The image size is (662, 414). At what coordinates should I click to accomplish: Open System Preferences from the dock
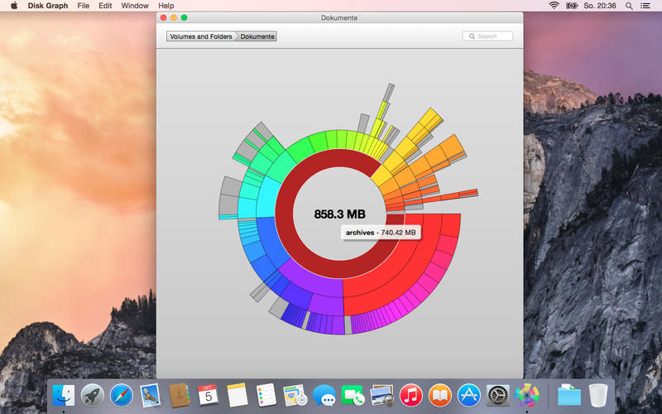coord(497,396)
